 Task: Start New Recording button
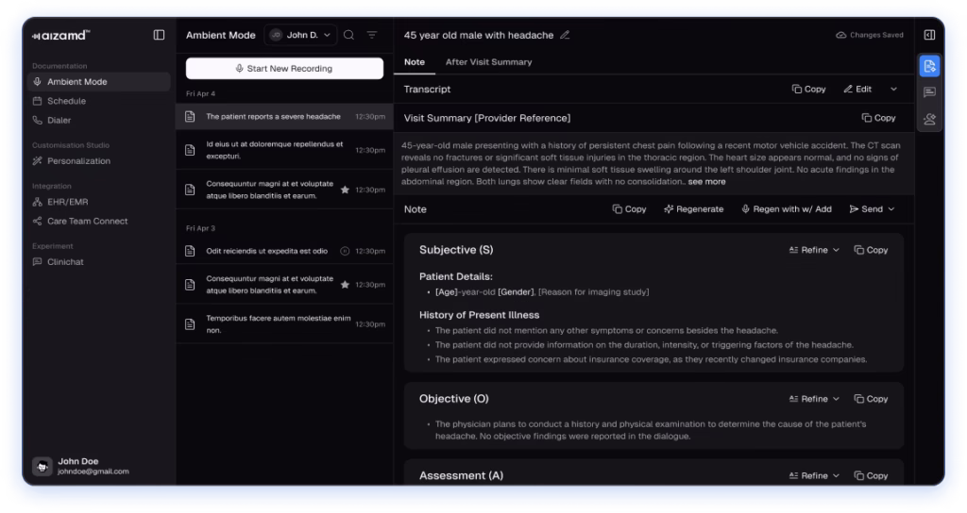point(284,69)
